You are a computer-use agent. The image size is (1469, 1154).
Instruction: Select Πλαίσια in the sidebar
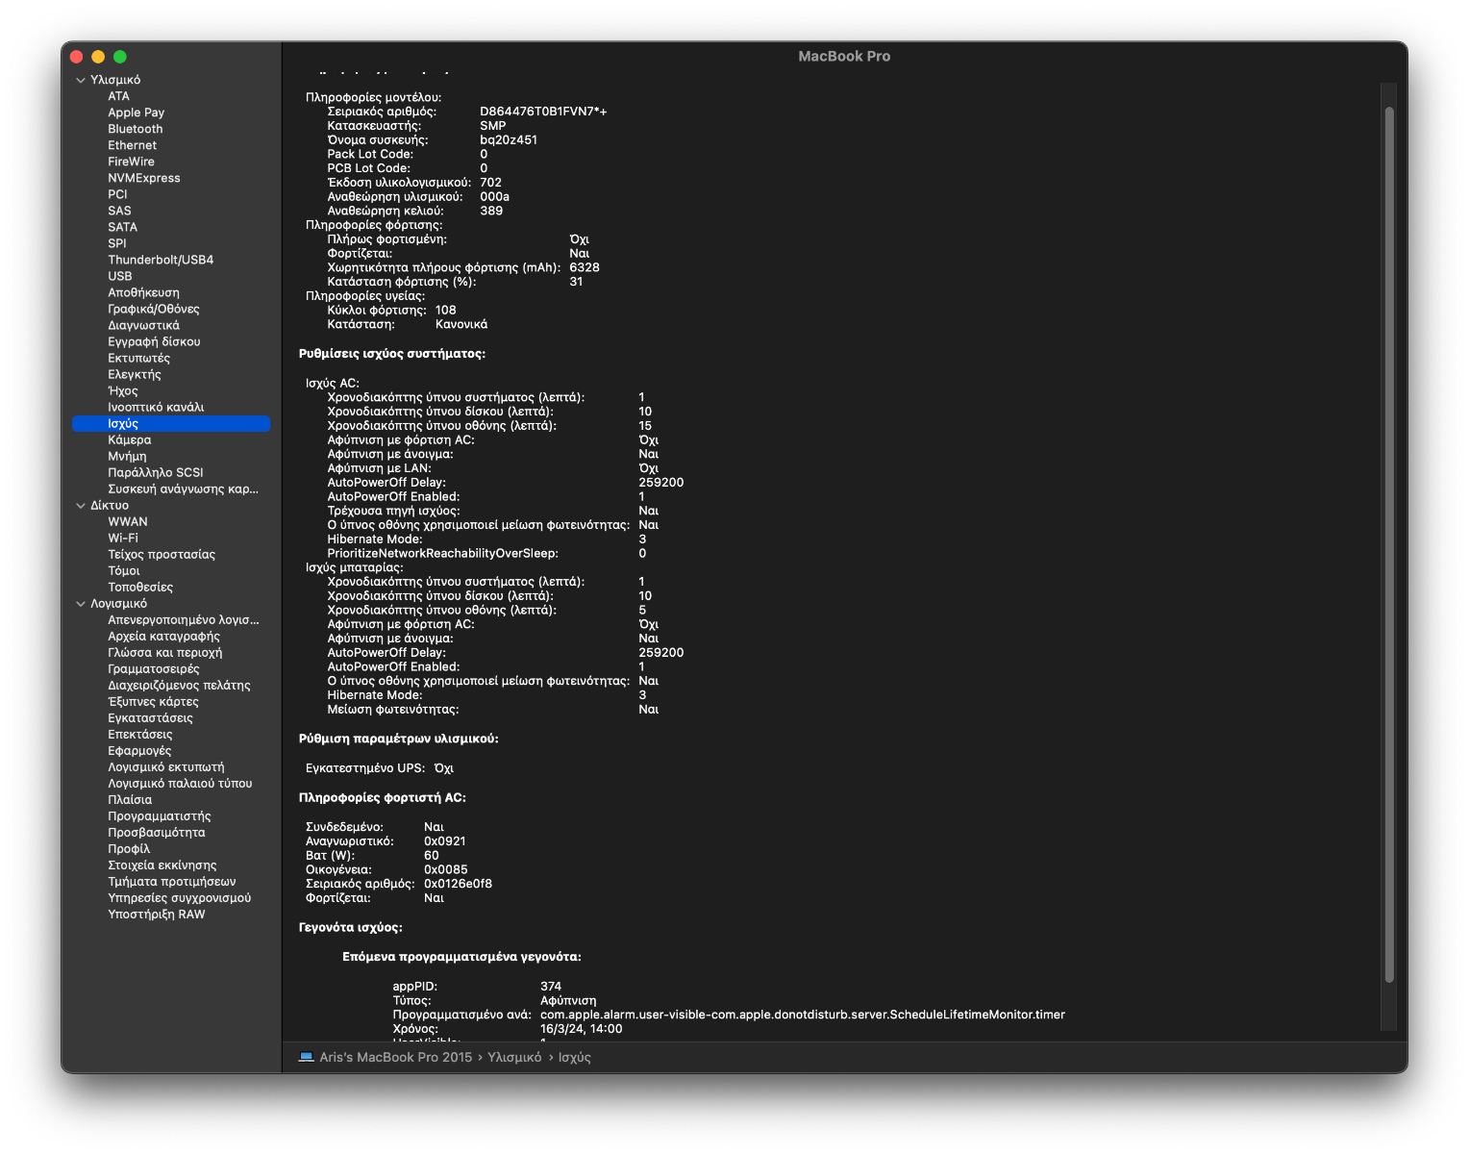click(x=130, y=799)
